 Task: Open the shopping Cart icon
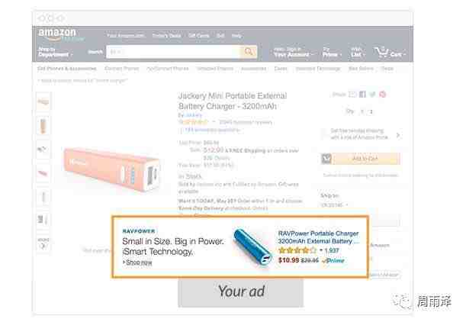coord(389,53)
